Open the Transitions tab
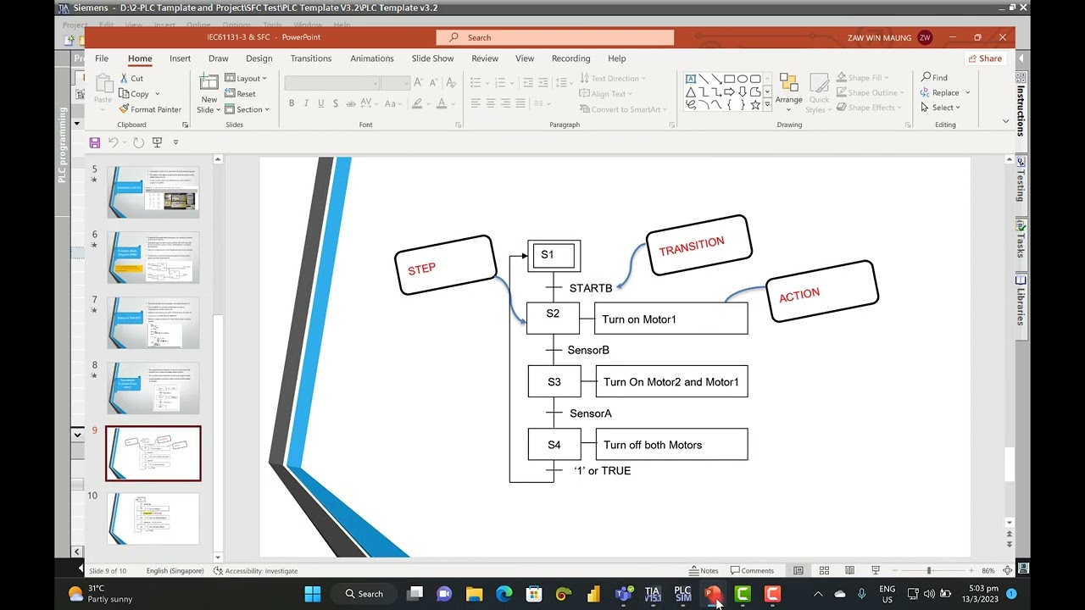Image resolution: width=1085 pixels, height=610 pixels. 311,58
